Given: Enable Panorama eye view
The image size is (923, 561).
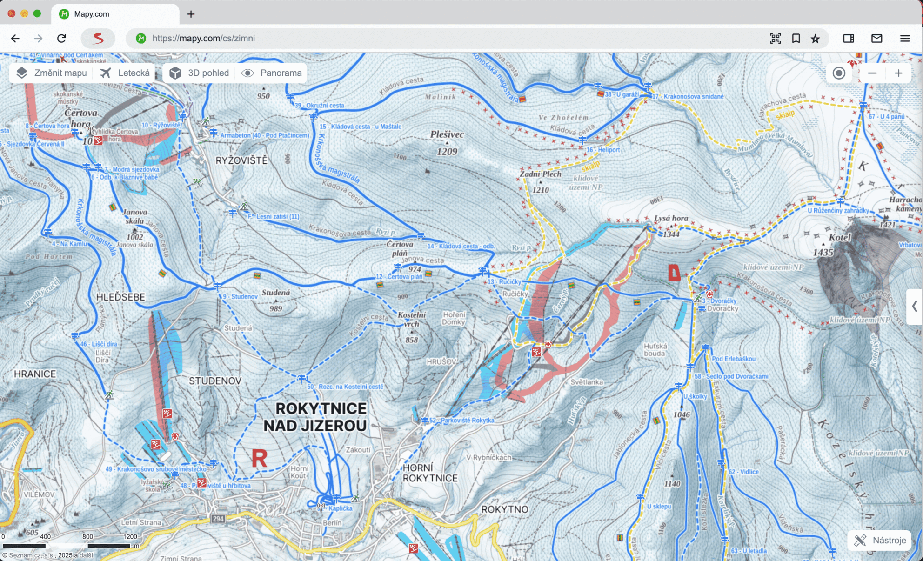Looking at the screenshot, I should click(x=272, y=73).
